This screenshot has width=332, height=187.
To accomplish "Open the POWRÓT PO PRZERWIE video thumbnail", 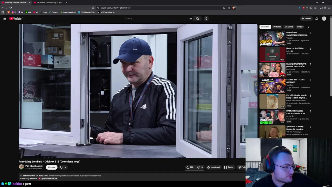I will point(272,39).
